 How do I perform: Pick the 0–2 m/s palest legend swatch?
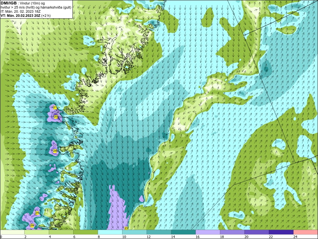point(12,232)
